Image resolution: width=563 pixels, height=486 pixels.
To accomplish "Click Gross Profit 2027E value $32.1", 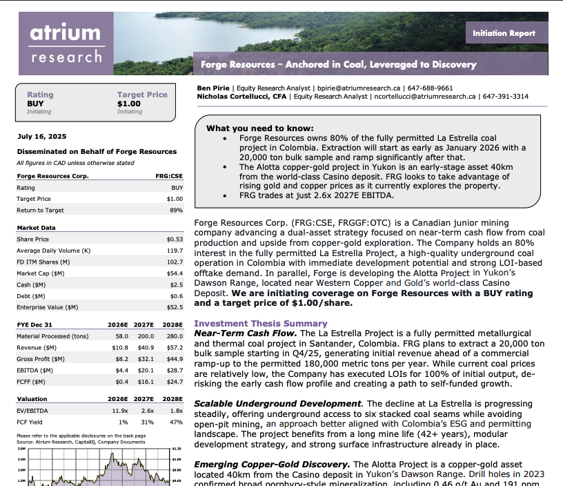I will click(146, 358).
